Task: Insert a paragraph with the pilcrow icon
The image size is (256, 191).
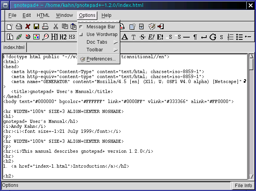Action: pyautogui.click(x=195, y=37)
